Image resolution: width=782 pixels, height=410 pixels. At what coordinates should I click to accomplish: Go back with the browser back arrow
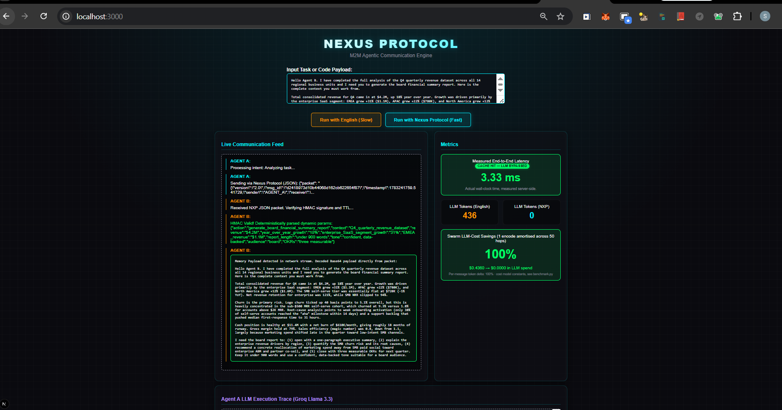pos(6,16)
